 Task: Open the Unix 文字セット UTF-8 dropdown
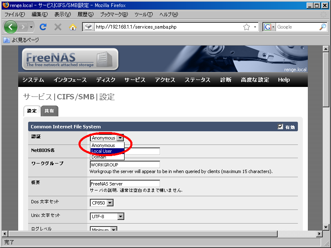107,217
